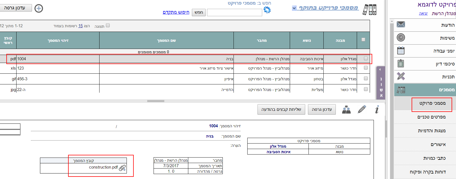456x179 pixels.
Task: Open the חיפוש מתקדם link
Action: [x=176, y=12]
